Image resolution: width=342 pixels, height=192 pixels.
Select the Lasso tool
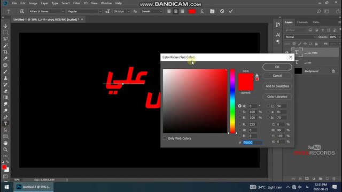(x=5, y=39)
